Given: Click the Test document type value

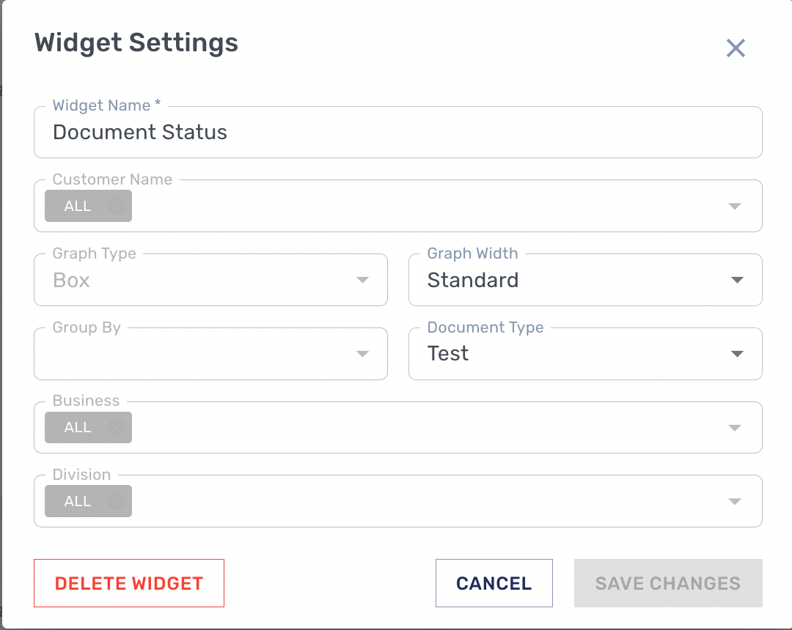Looking at the screenshot, I should pos(448,354).
